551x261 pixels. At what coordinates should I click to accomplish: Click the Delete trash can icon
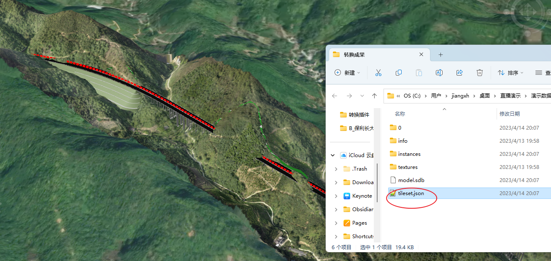[x=480, y=73]
